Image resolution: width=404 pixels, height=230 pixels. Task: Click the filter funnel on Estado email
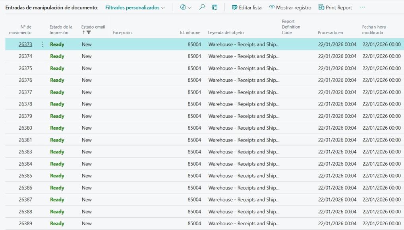pos(89,33)
